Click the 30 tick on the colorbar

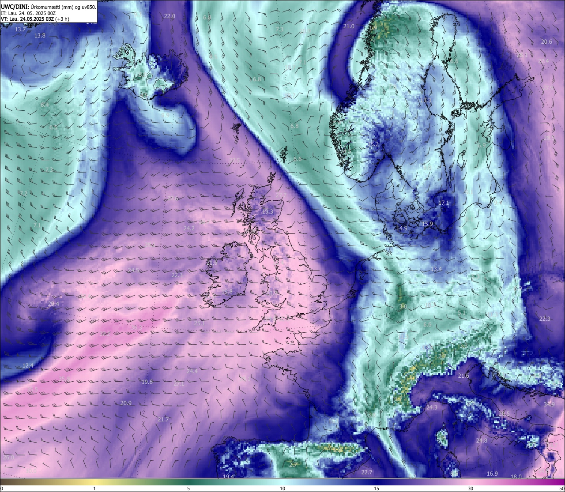(471, 488)
